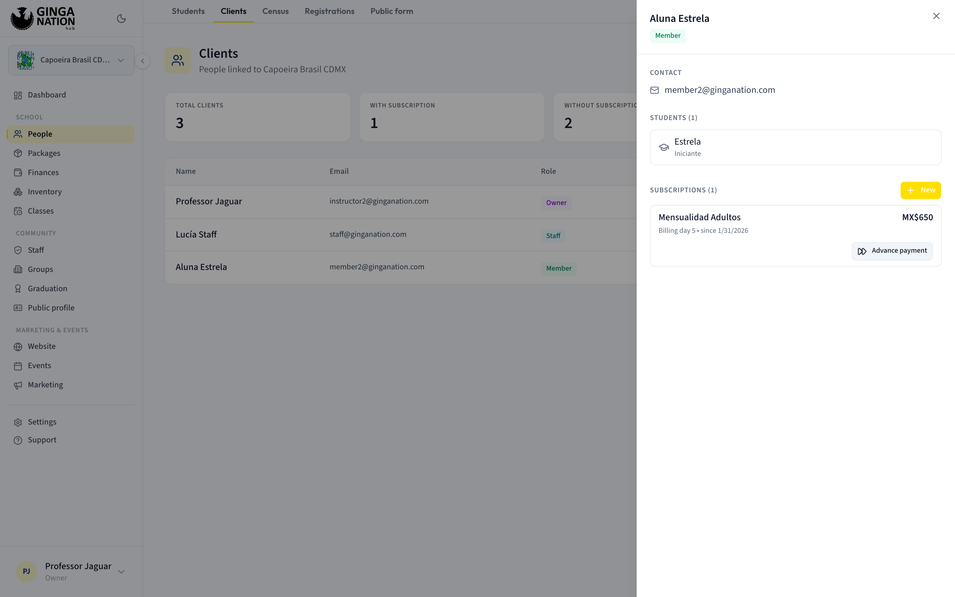Click the Public profile card icon
Image resolution: width=955 pixels, height=597 pixels.
coord(18,307)
